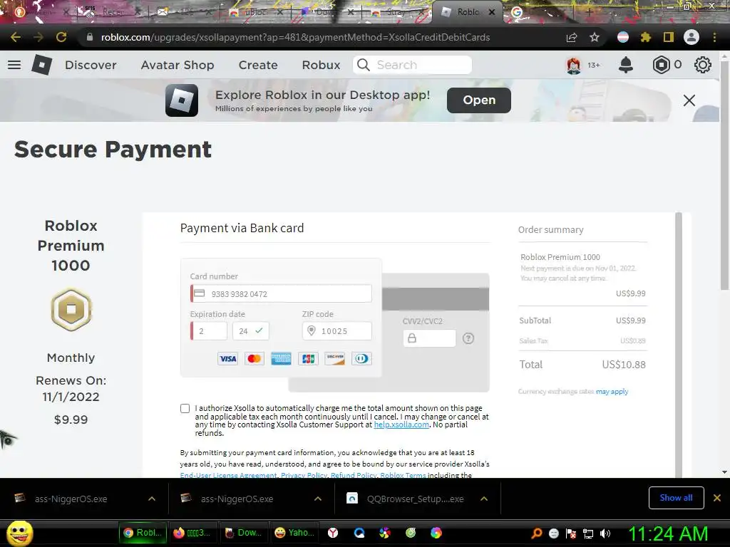Open Chrome three-dot menu
The image size is (730, 547).
[714, 37]
